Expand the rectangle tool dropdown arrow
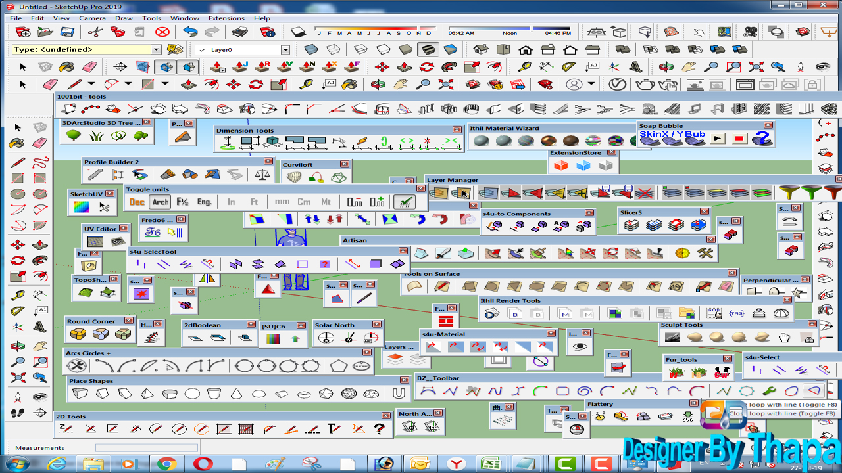This screenshot has width=842, height=473. click(x=164, y=84)
